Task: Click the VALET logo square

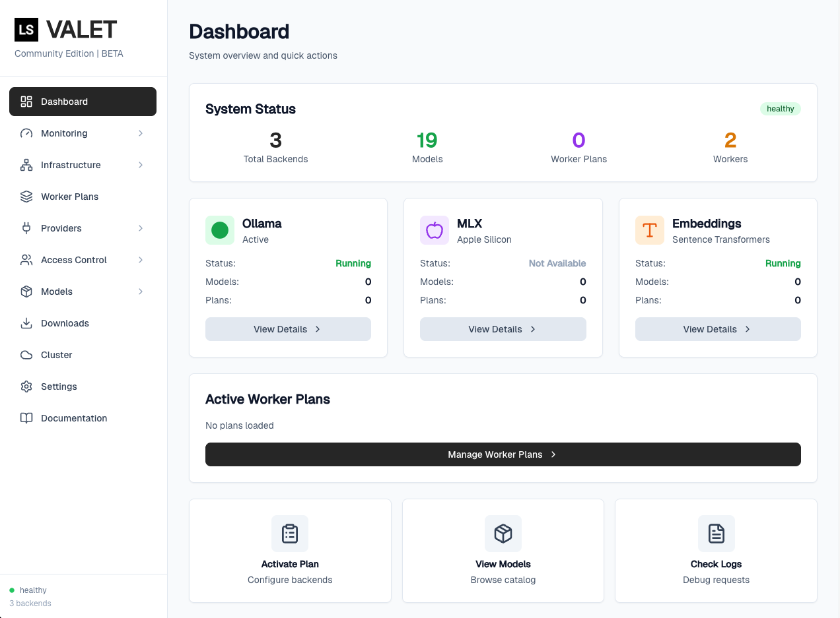Action: coord(26,29)
